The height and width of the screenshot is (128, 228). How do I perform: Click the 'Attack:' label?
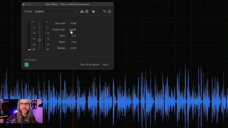[62, 42]
